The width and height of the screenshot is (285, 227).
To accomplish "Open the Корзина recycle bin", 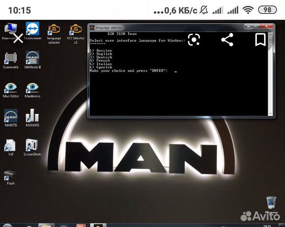I will 271,205.
